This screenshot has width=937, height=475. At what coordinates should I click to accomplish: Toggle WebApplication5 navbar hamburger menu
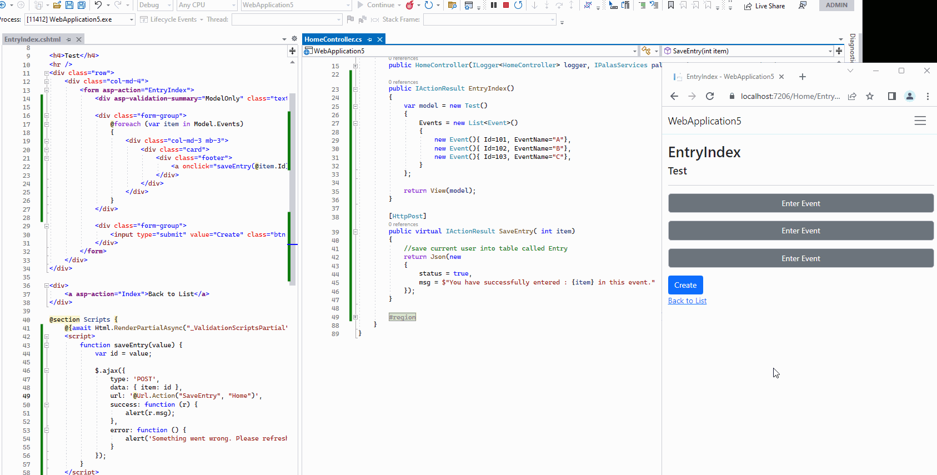[x=920, y=121]
